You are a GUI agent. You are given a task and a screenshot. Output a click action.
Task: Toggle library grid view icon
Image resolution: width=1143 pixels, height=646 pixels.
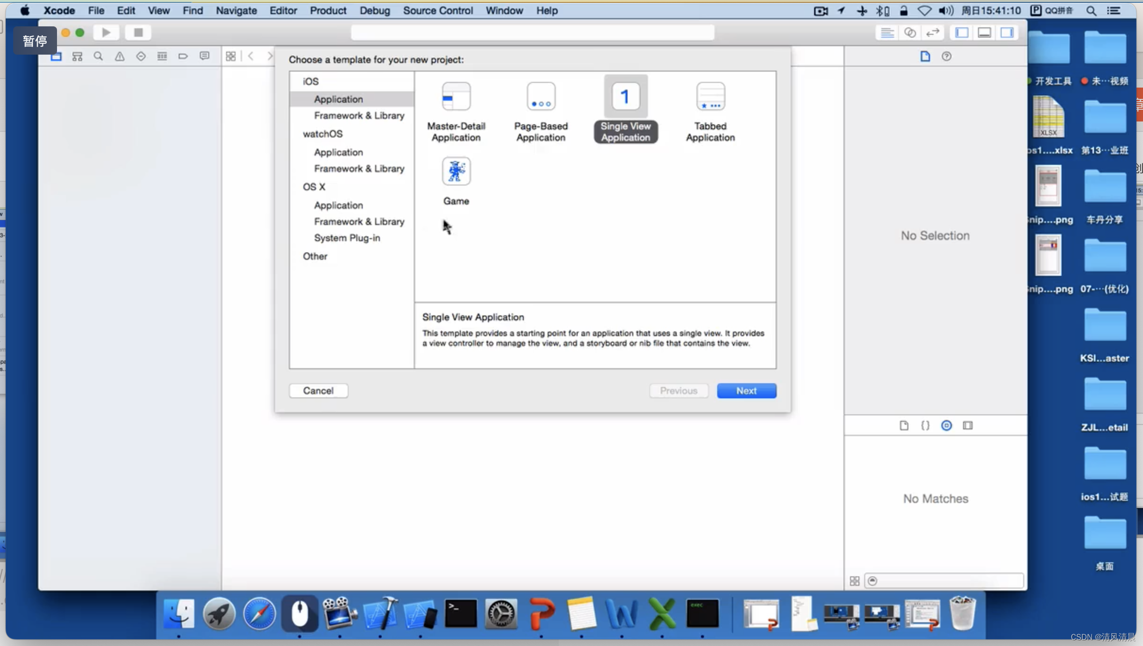pos(854,581)
